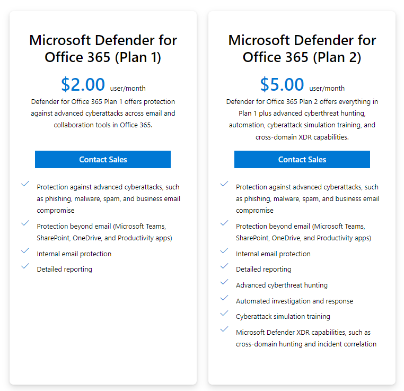Click Plan 1 Protection beyond email checkmark

click(x=25, y=223)
